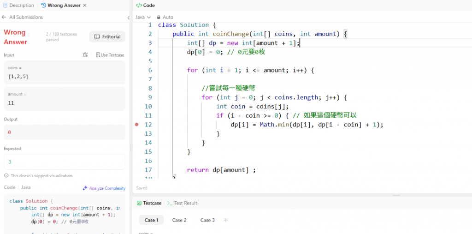
Task: Select the Wrong Answer tab
Action: (x=61, y=6)
